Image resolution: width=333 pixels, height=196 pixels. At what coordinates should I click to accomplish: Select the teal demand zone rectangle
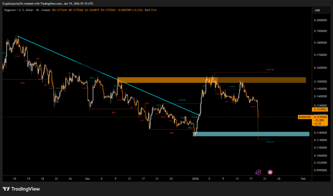tap(250, 134)
